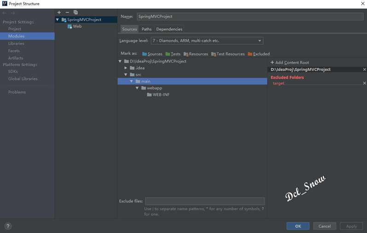
Task: Open the Modules settings page
Action: click(27, 36)
